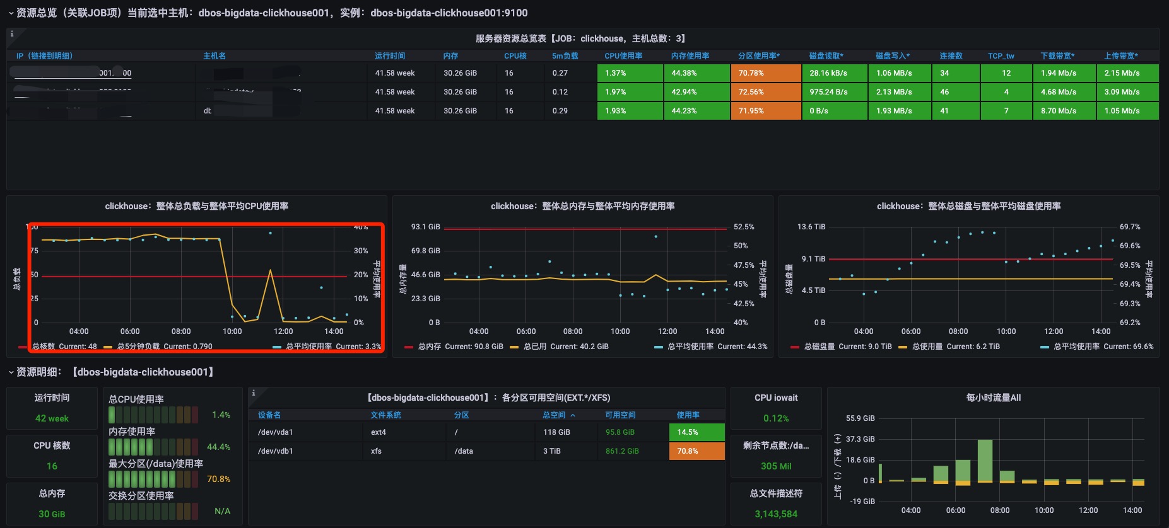Collapse the 资源总览 dashboard row

pyautogui.click(x=11, y=13)
